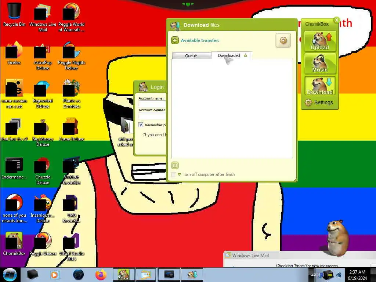
Task: Select Peggle World of Warcraft desktop icon
Action: pyautogui.click(x=72, y=17)
